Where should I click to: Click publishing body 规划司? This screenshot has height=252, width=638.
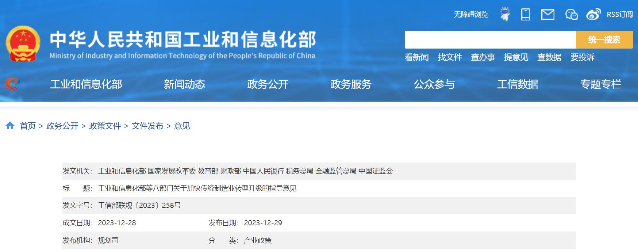coord(108,240)
